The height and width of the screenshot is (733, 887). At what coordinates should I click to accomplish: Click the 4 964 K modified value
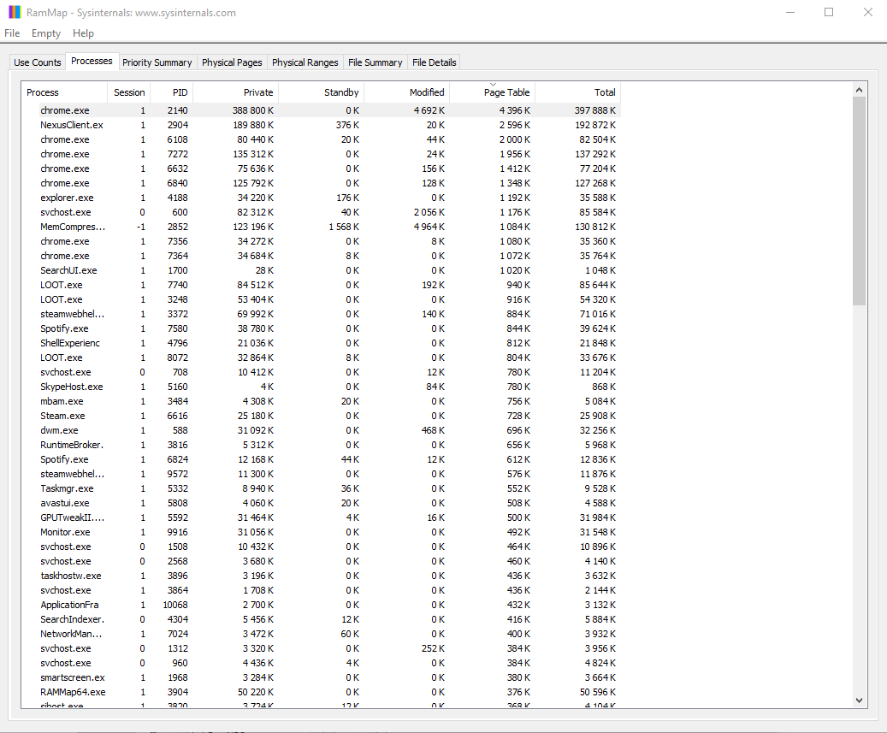pyautogui.click(x=429, y=227)
